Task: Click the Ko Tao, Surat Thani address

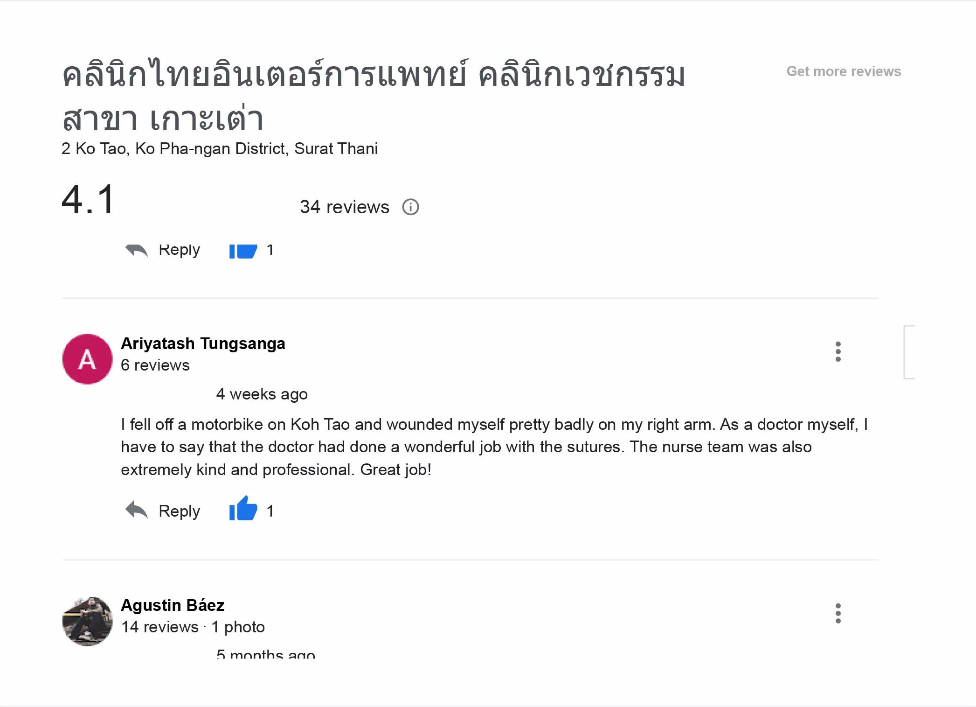Action: click(219, 148)
